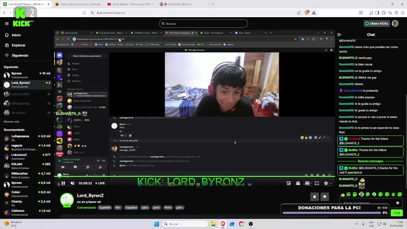407x229 pixels.
Task: Click the Nuevos mensajes chat banner
Action: click(370, 161)
